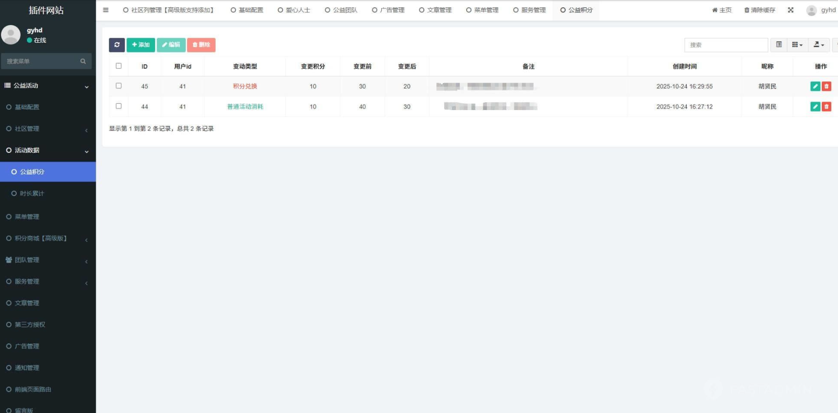The height and width of the screenshot is (413, 838).
Task: Click the home 主页 icon link
Action: tap(722, 10)
